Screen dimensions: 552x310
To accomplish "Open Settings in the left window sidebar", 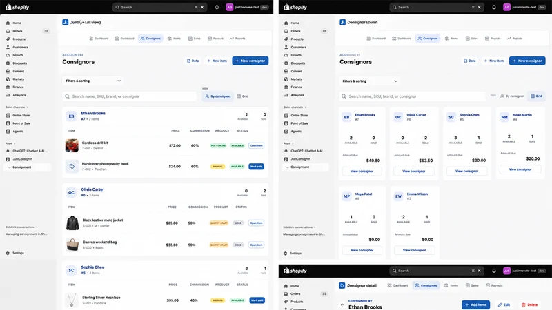I will click(18, 253).
